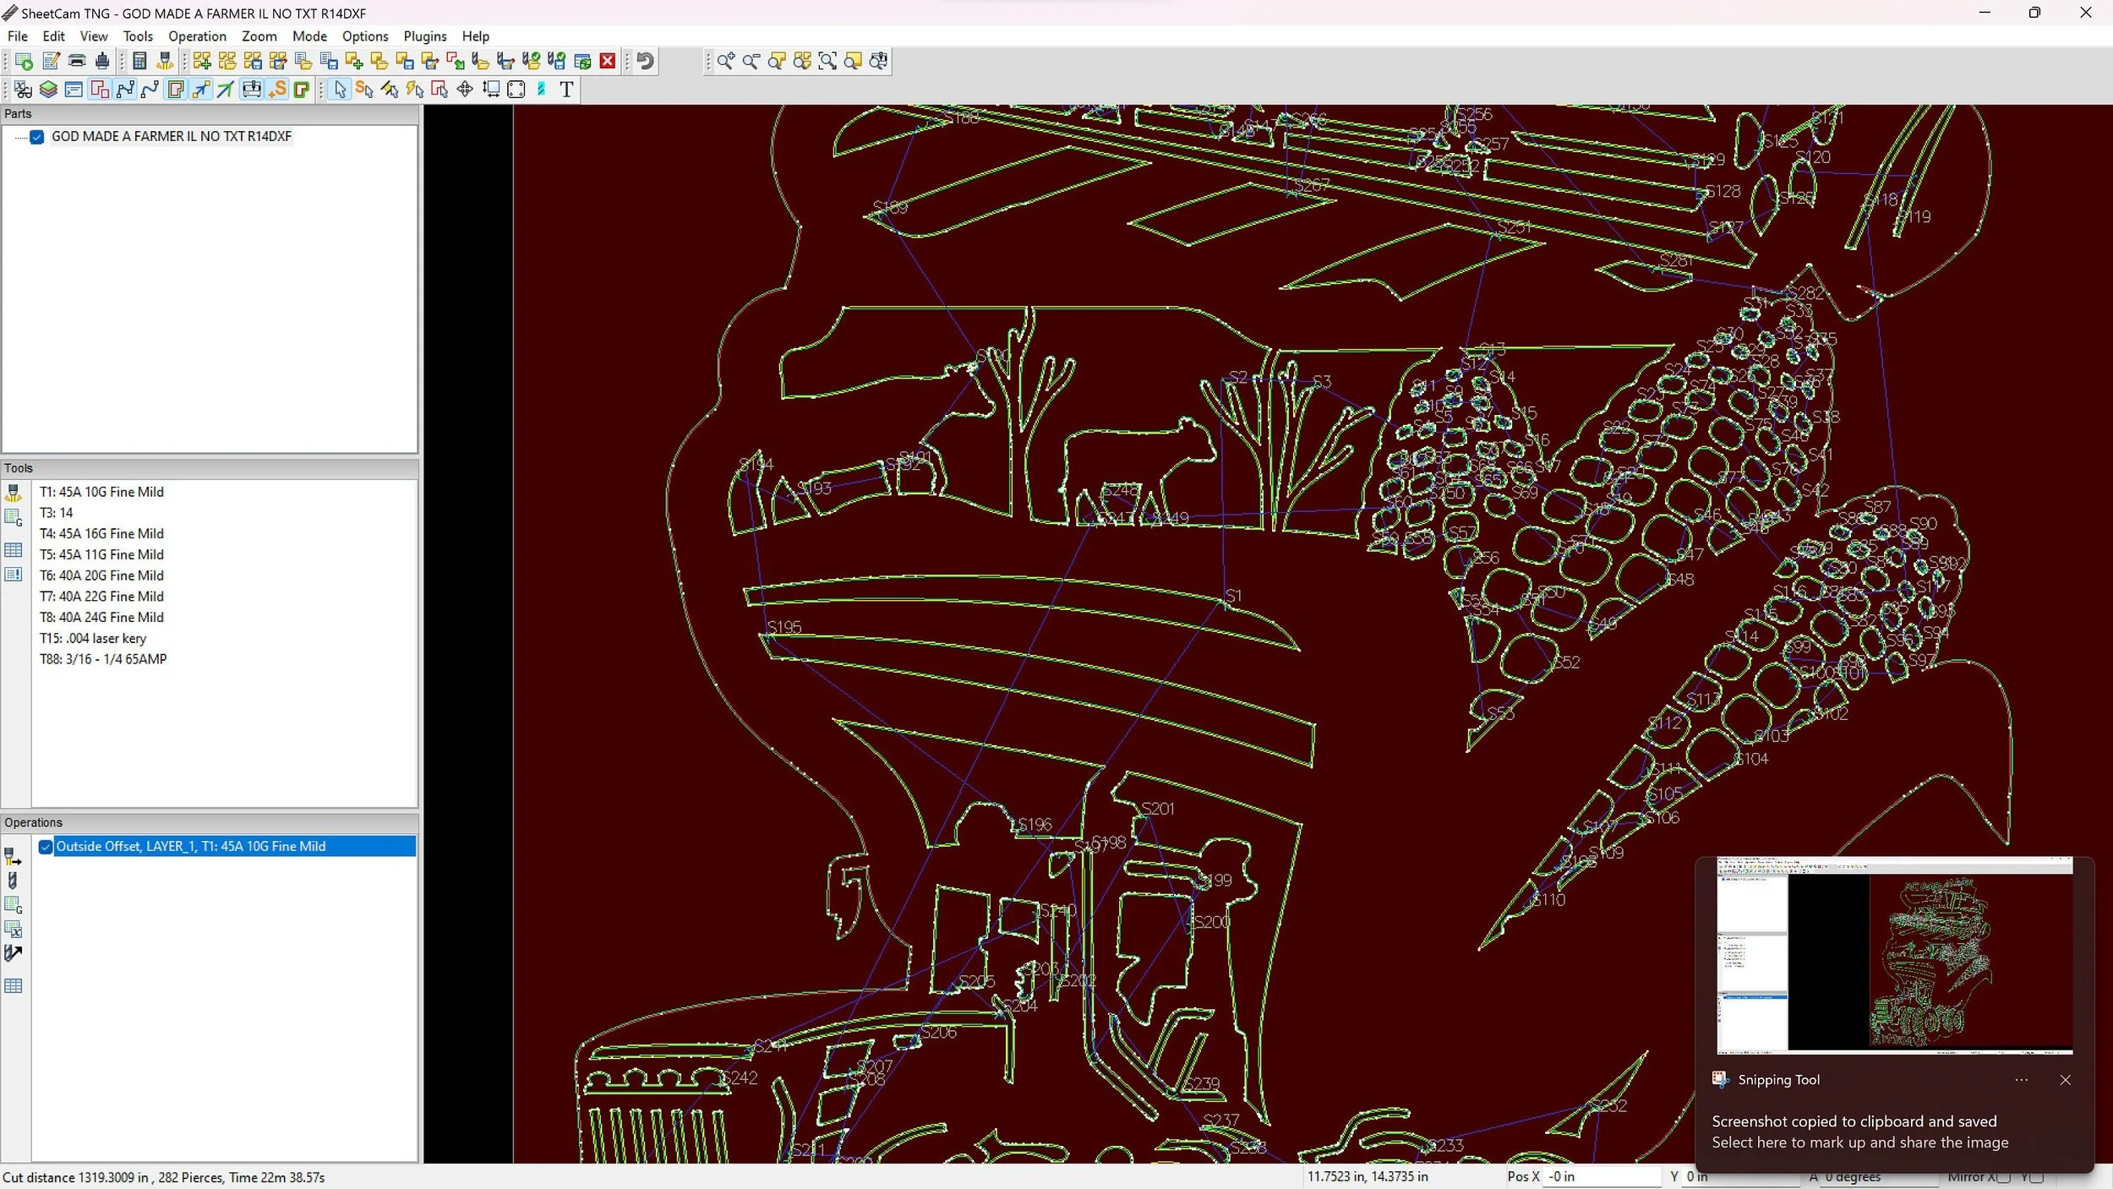Click the Print toolbar icon
The width and height of the screenshot is (2113, 1189).
pos(77,61)
